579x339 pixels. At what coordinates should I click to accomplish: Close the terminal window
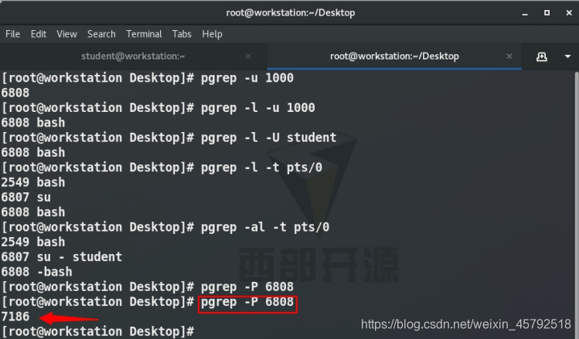(569, 13)
